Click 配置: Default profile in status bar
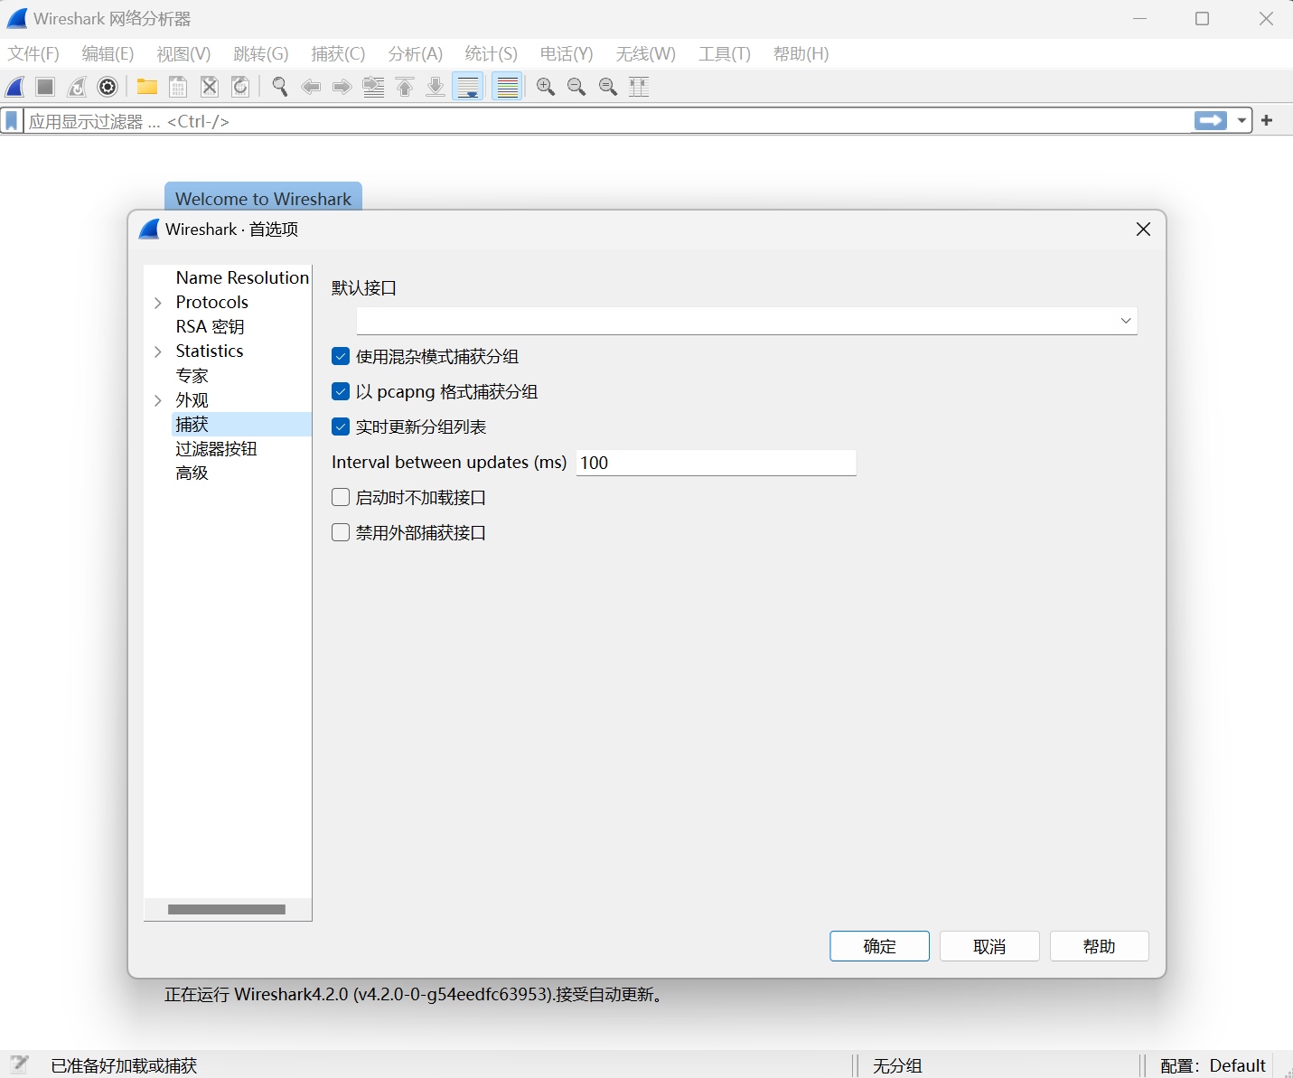This screenshot has height=1078, width=1293. pos(1213,1065)
